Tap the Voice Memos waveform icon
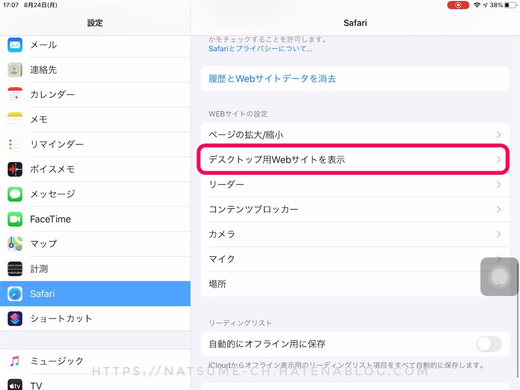This screenshot has width=520, height=390. click(x=15, y=169)
